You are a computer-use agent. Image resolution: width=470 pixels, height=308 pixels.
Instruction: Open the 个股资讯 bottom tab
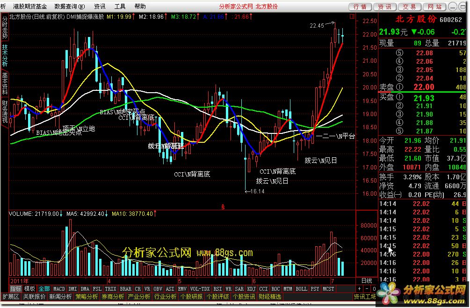click(x=244, y=297)
